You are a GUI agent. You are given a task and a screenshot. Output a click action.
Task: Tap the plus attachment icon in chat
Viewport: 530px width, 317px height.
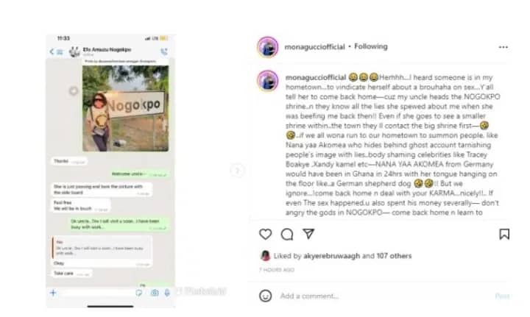pyautogui.click(x=53, y=293)
